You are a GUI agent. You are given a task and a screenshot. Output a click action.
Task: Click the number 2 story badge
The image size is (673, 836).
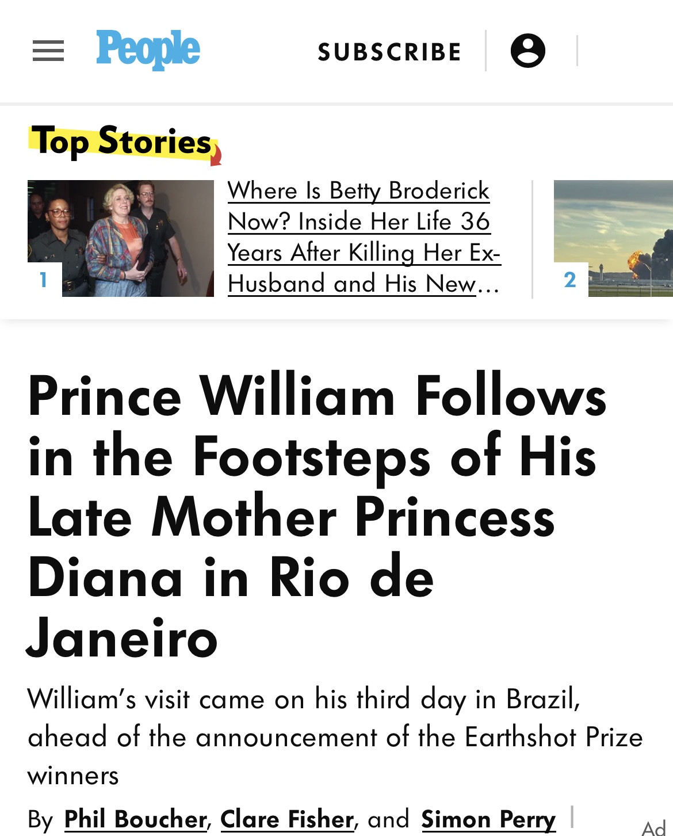click(x=570, y=280)
